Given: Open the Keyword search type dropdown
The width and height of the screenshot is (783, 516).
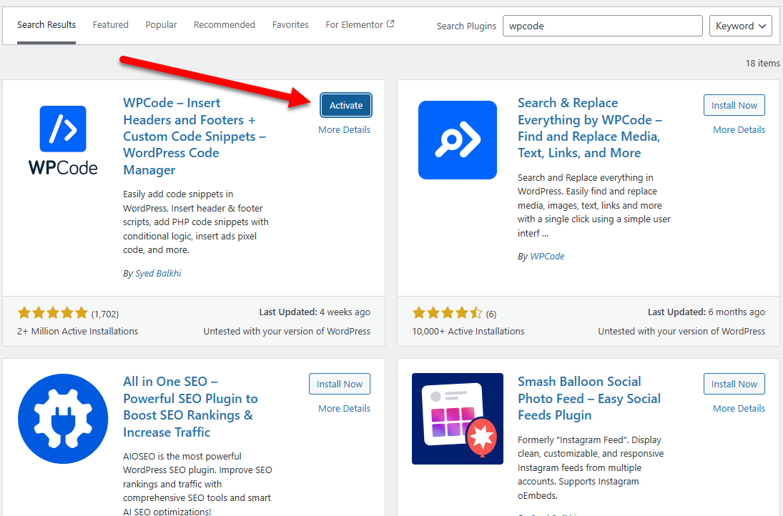Looking at the screenshot, I should point(741,26).
